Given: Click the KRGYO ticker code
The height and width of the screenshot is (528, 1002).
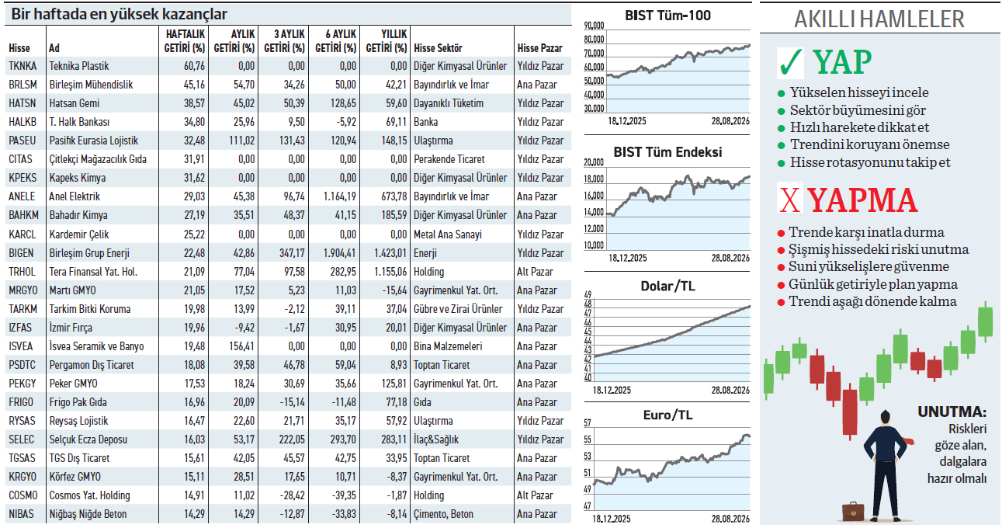Looking at the screenshot, I should tap(23, 477).
